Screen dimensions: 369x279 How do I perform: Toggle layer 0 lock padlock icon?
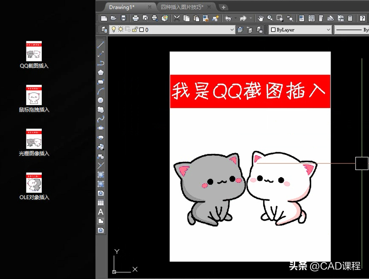coord(135,30)
